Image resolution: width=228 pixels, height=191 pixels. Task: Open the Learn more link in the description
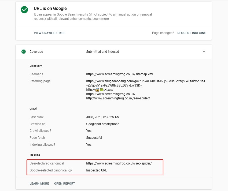[101, 19]
